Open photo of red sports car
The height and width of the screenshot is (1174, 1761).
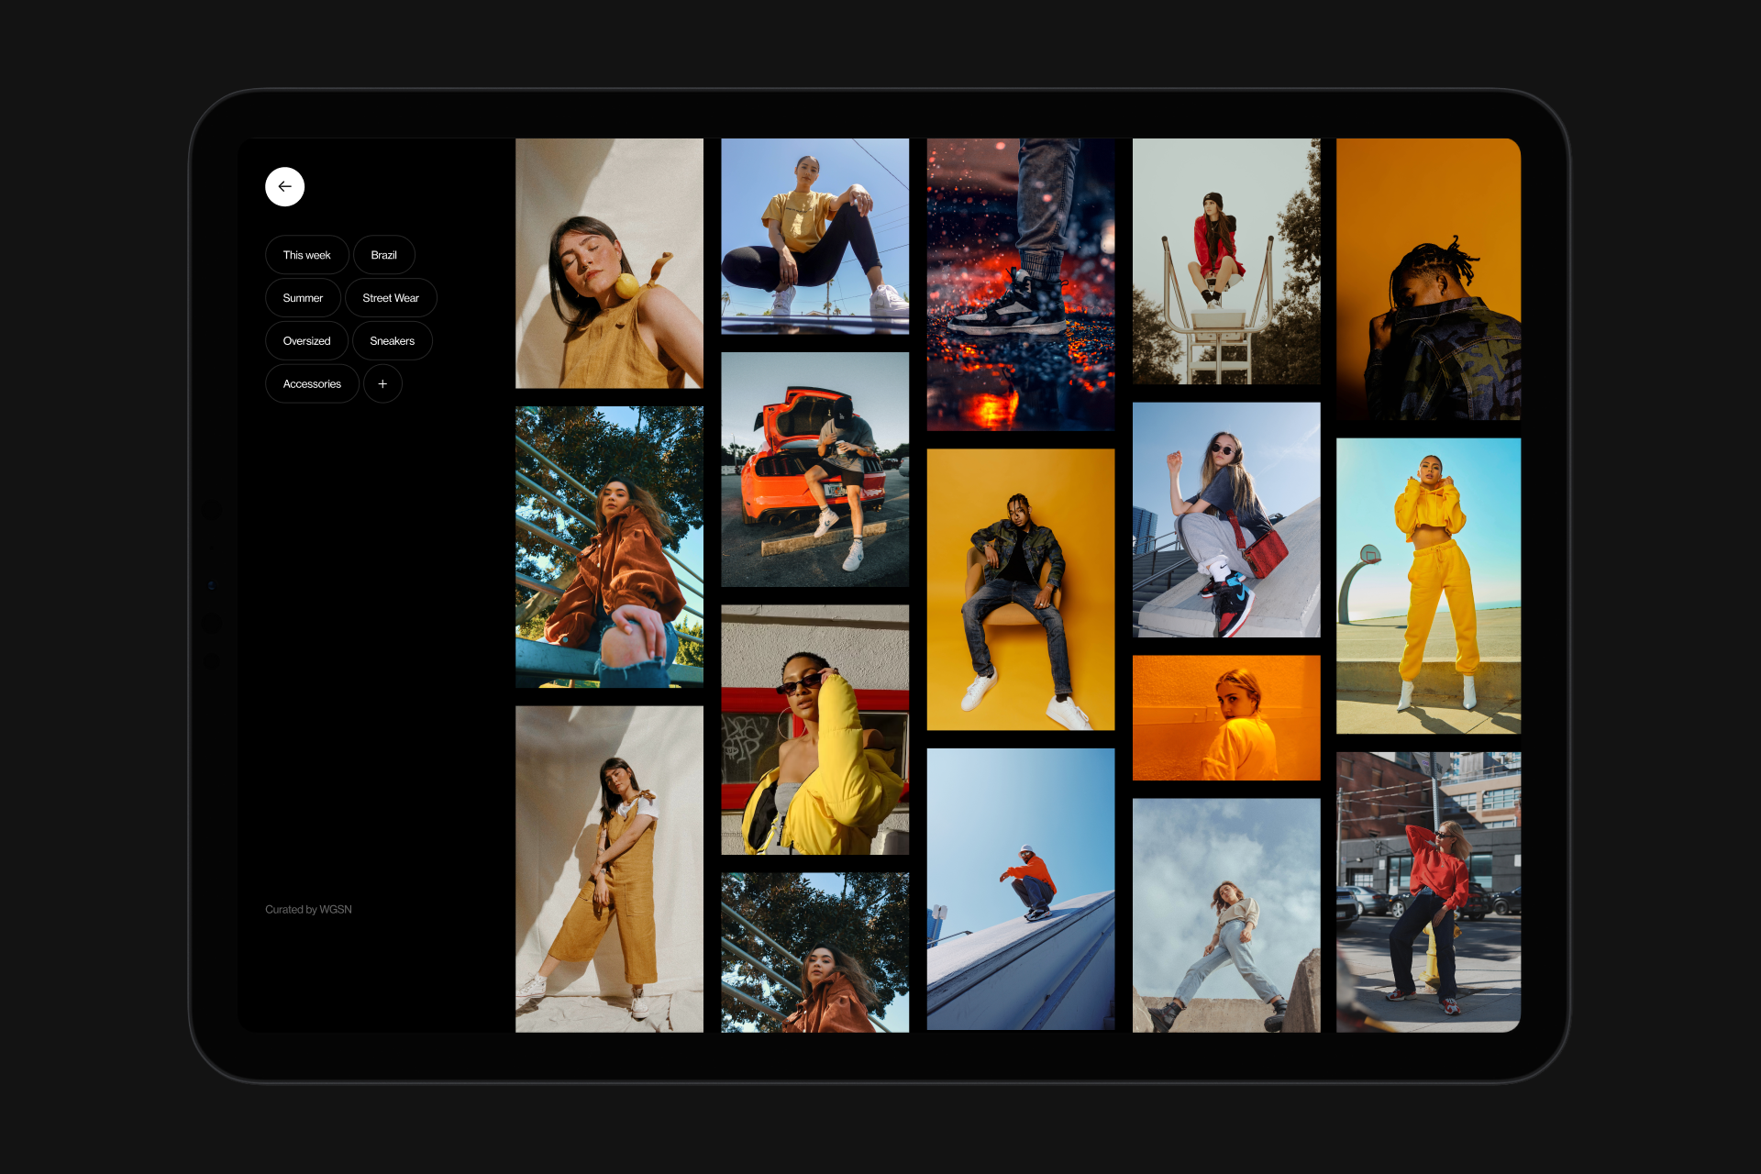coord(814,470)
